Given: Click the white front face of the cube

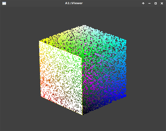Looking at the screenshot, I should pos(61,78).
